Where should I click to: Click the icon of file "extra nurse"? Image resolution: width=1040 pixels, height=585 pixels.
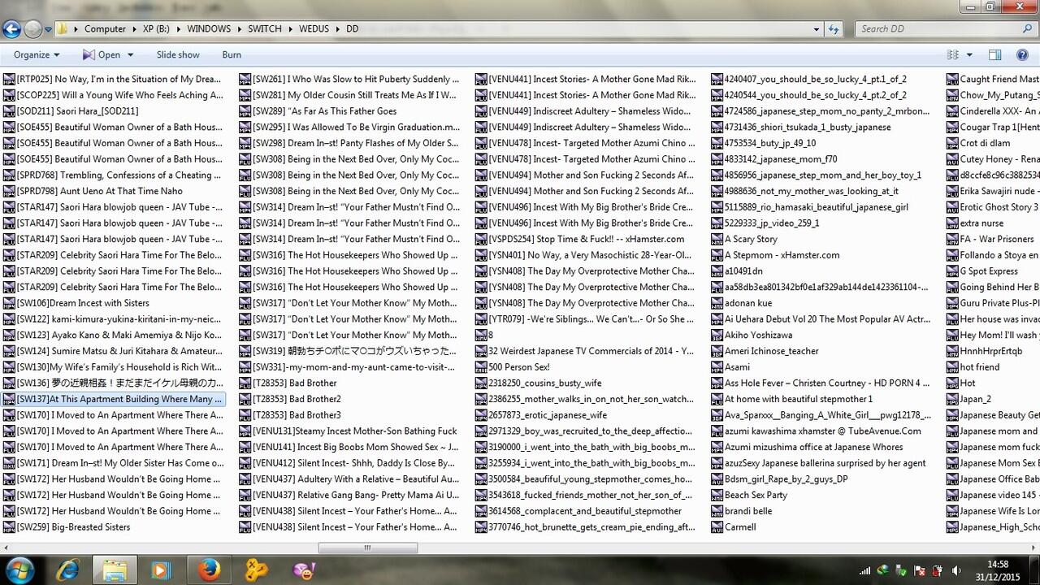952,223
